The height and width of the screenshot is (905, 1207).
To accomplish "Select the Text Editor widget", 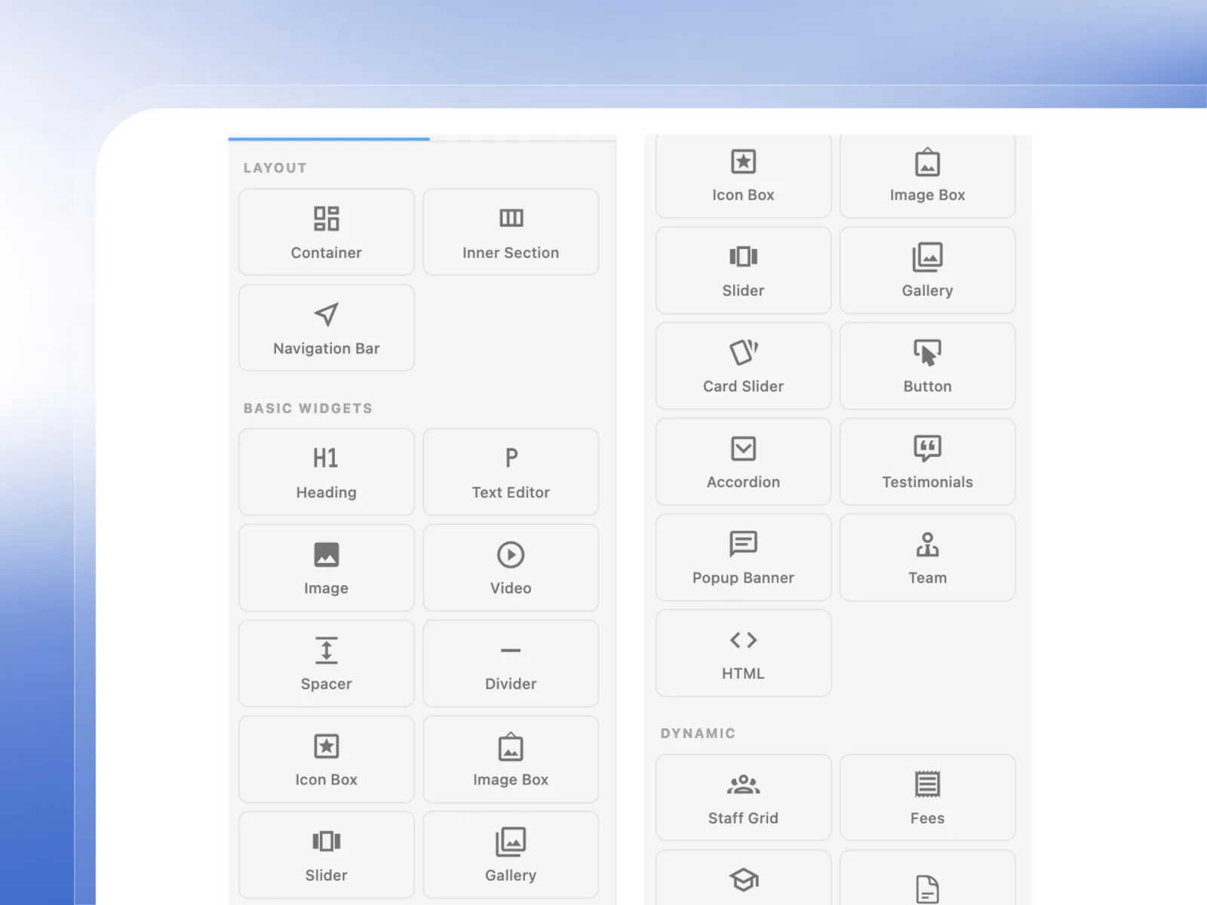I will point(511,471).
